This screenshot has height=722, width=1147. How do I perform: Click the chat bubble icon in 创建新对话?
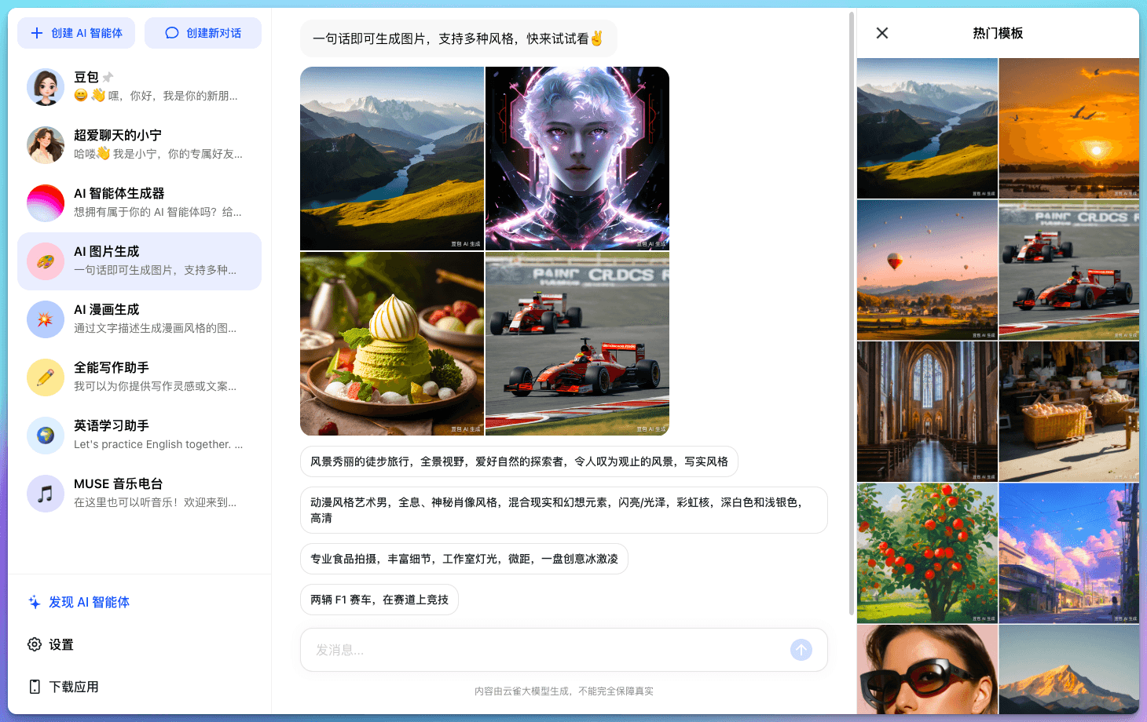pos(172,33)
